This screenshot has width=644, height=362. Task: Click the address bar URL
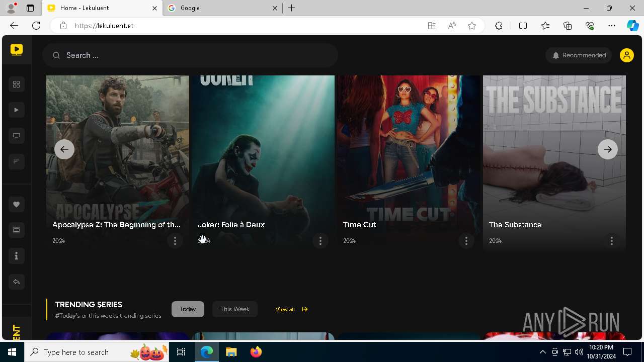(104, 26)
